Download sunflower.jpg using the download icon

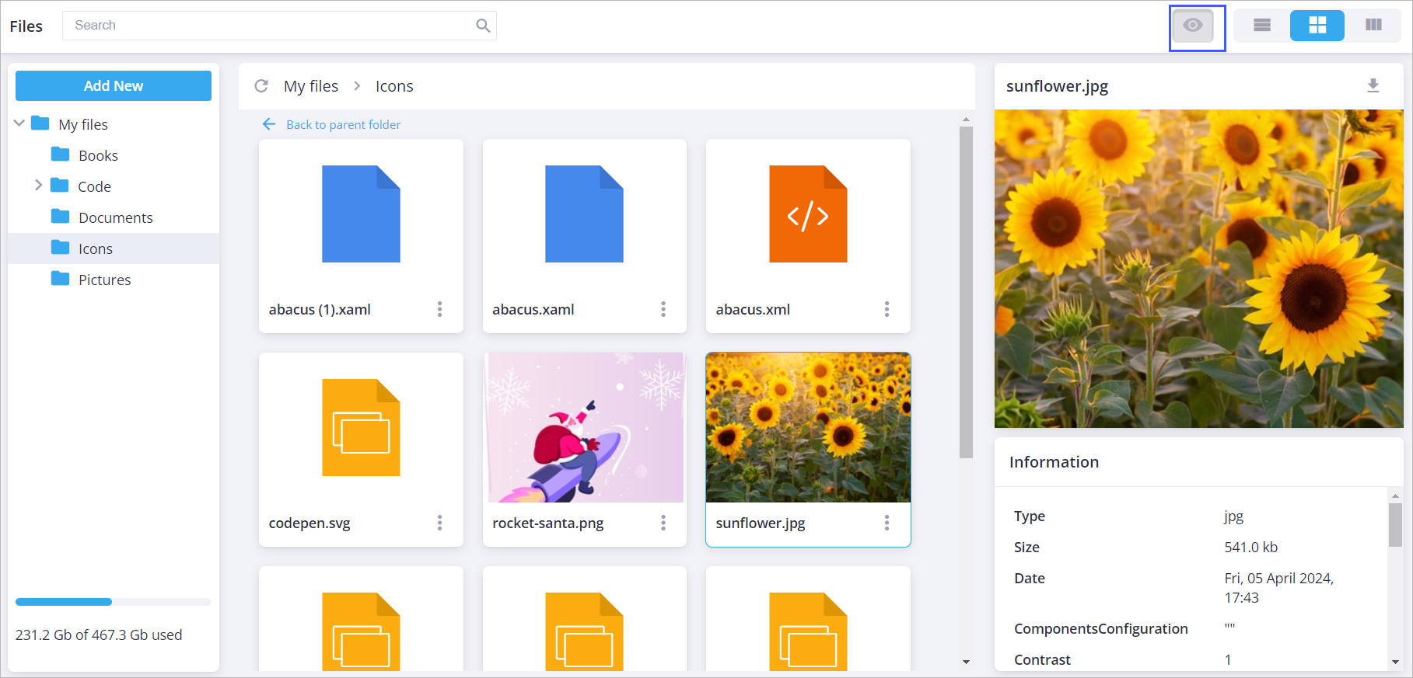click(1373, 85)
